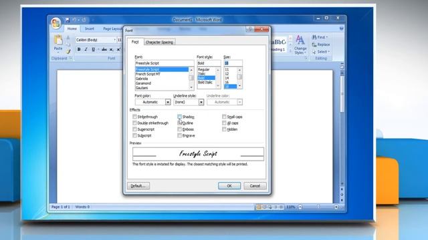Switch to the Character Spacing tab
Viewport: 428px width, 240px height.
159,42
